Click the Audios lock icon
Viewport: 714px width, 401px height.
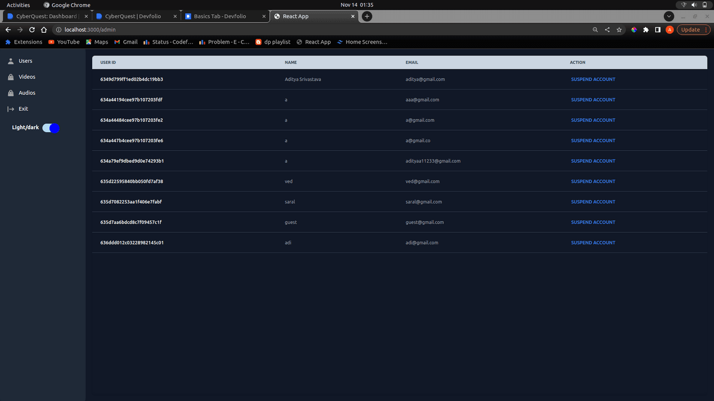(10, 93)
